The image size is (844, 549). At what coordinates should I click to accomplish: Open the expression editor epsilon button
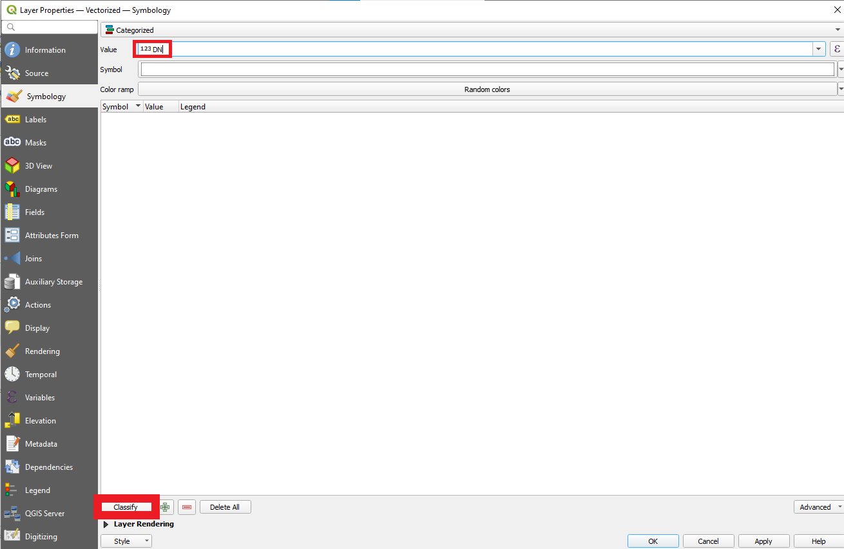(x=836, y=49)
